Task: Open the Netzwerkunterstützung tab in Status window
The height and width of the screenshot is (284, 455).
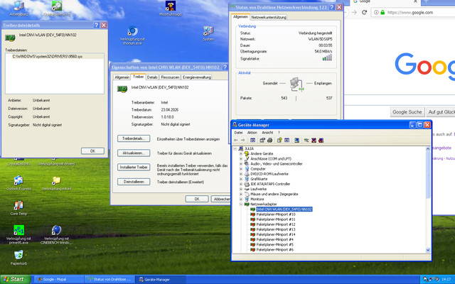Action: (269, 17)
